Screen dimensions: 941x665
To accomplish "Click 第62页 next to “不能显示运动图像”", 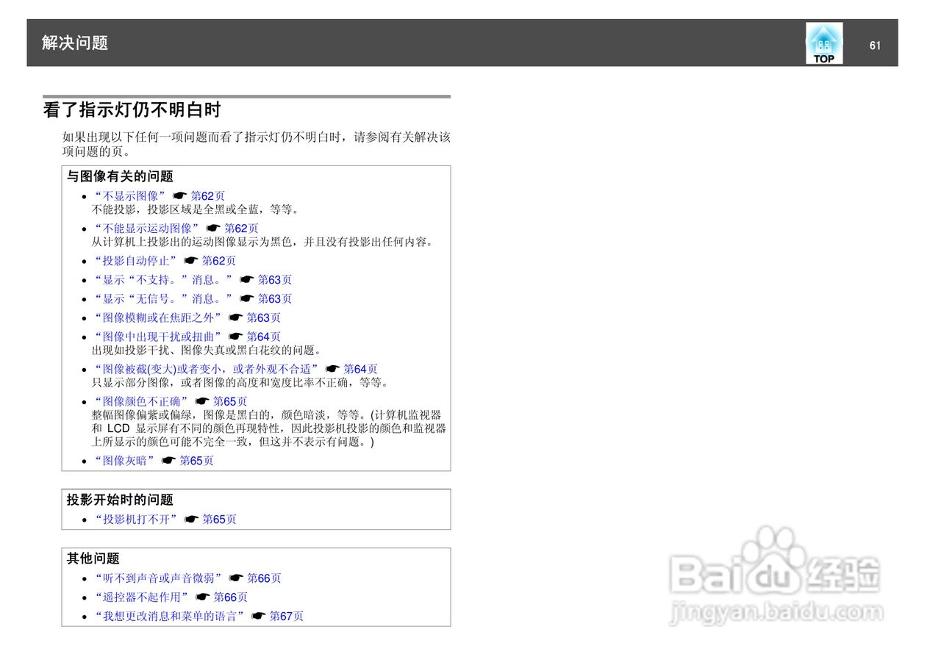I will 242,229.
